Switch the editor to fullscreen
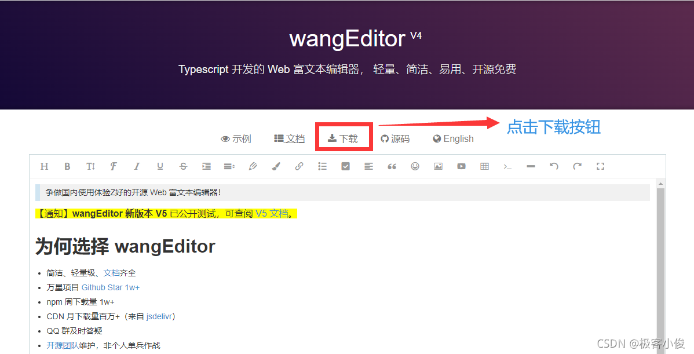The width and height of the screenshot is (694, 354). [600, 166]
